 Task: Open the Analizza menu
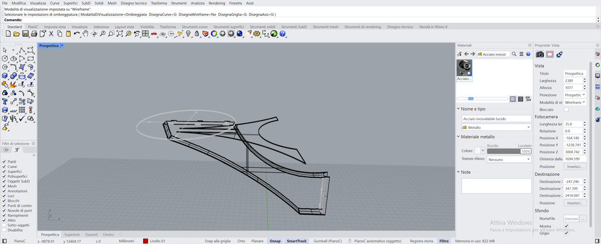pos(197,3)
